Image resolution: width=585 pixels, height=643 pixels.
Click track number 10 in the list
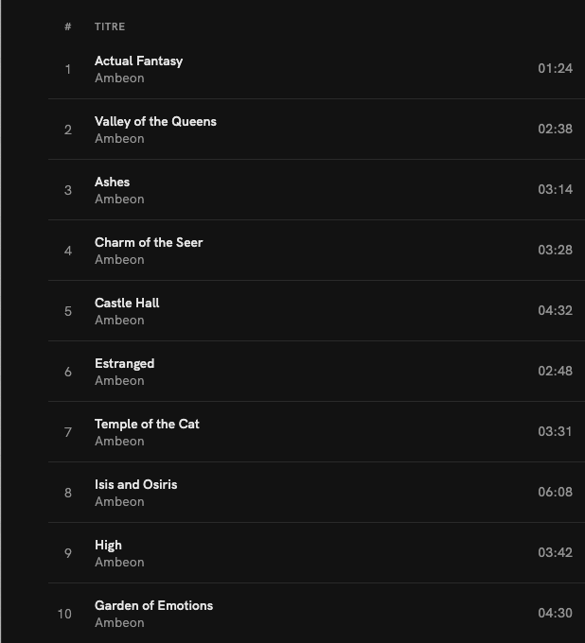tap(64, 614)
